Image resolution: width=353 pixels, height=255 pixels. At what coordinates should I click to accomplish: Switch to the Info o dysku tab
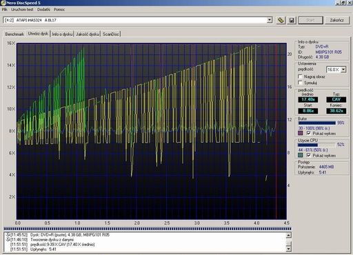(x=62, y=34)
